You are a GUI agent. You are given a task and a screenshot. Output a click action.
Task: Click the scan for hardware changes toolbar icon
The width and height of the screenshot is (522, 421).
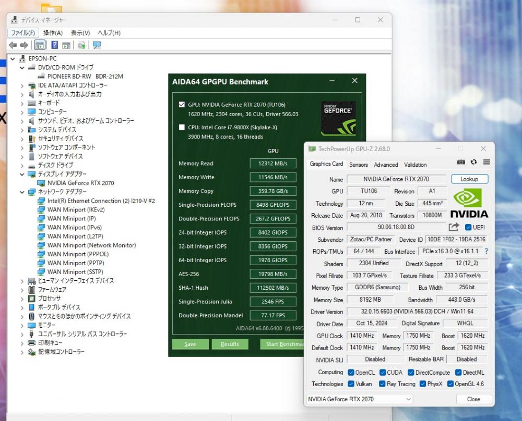[x=81, y=45]
